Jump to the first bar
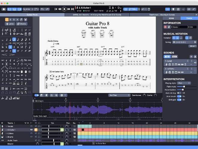The height and width of the screenshot is (149, 198). click(56, 9)
